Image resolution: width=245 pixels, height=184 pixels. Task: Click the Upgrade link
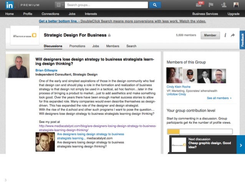click(233, 14)
